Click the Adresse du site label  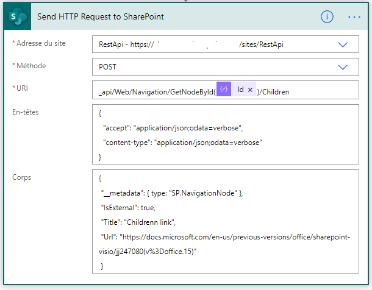coord(41,43)
